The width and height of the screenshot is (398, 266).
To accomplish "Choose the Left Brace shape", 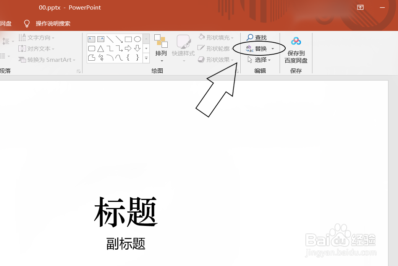I will [128, 58].
